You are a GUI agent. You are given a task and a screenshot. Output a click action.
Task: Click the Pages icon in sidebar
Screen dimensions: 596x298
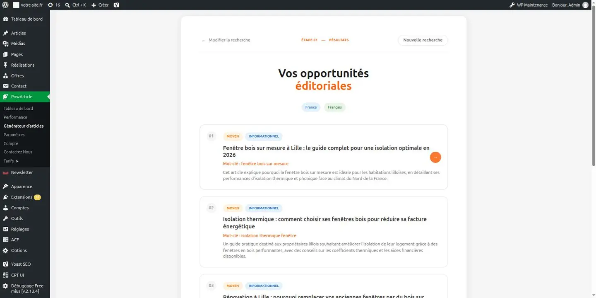pyautogui.click(x=5, y=54)
